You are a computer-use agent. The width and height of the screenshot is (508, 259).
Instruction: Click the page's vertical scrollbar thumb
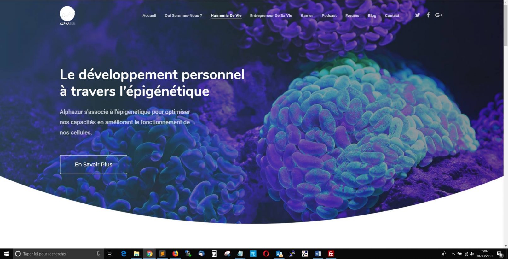click(505, 25)
